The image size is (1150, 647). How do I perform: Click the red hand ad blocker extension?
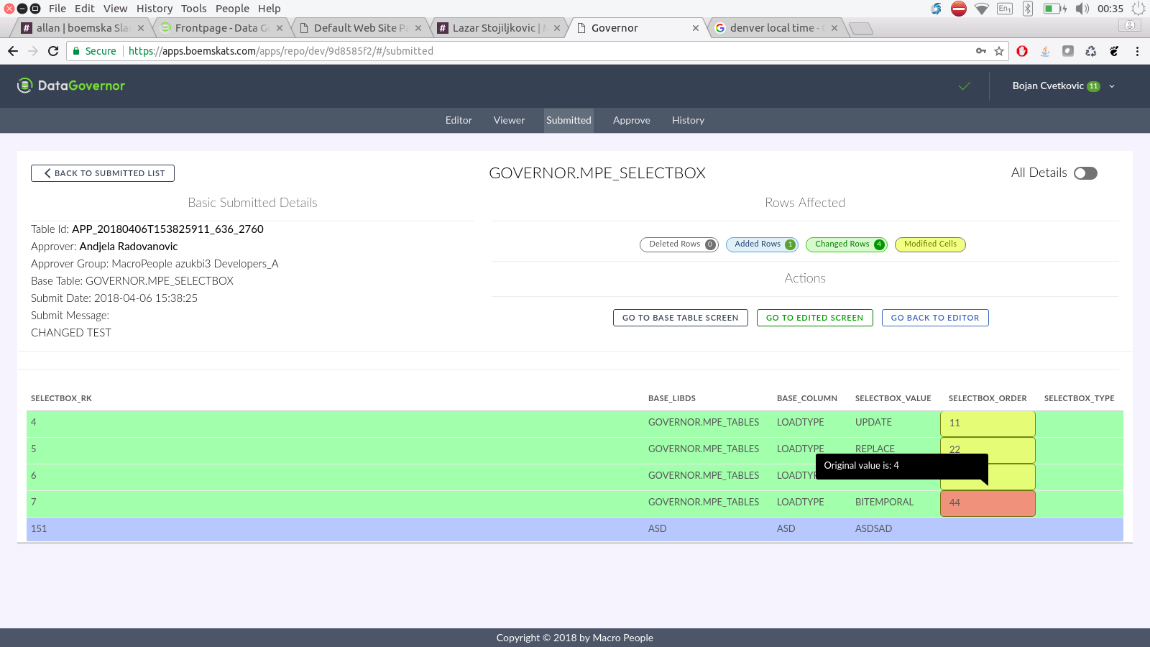click(x=1022, y=51)
